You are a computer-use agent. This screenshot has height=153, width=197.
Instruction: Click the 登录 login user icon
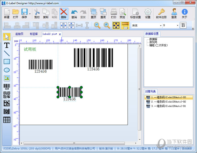[174, 13]
